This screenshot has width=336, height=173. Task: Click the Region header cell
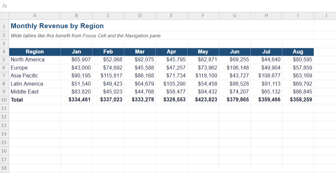(x=35, y=52)
